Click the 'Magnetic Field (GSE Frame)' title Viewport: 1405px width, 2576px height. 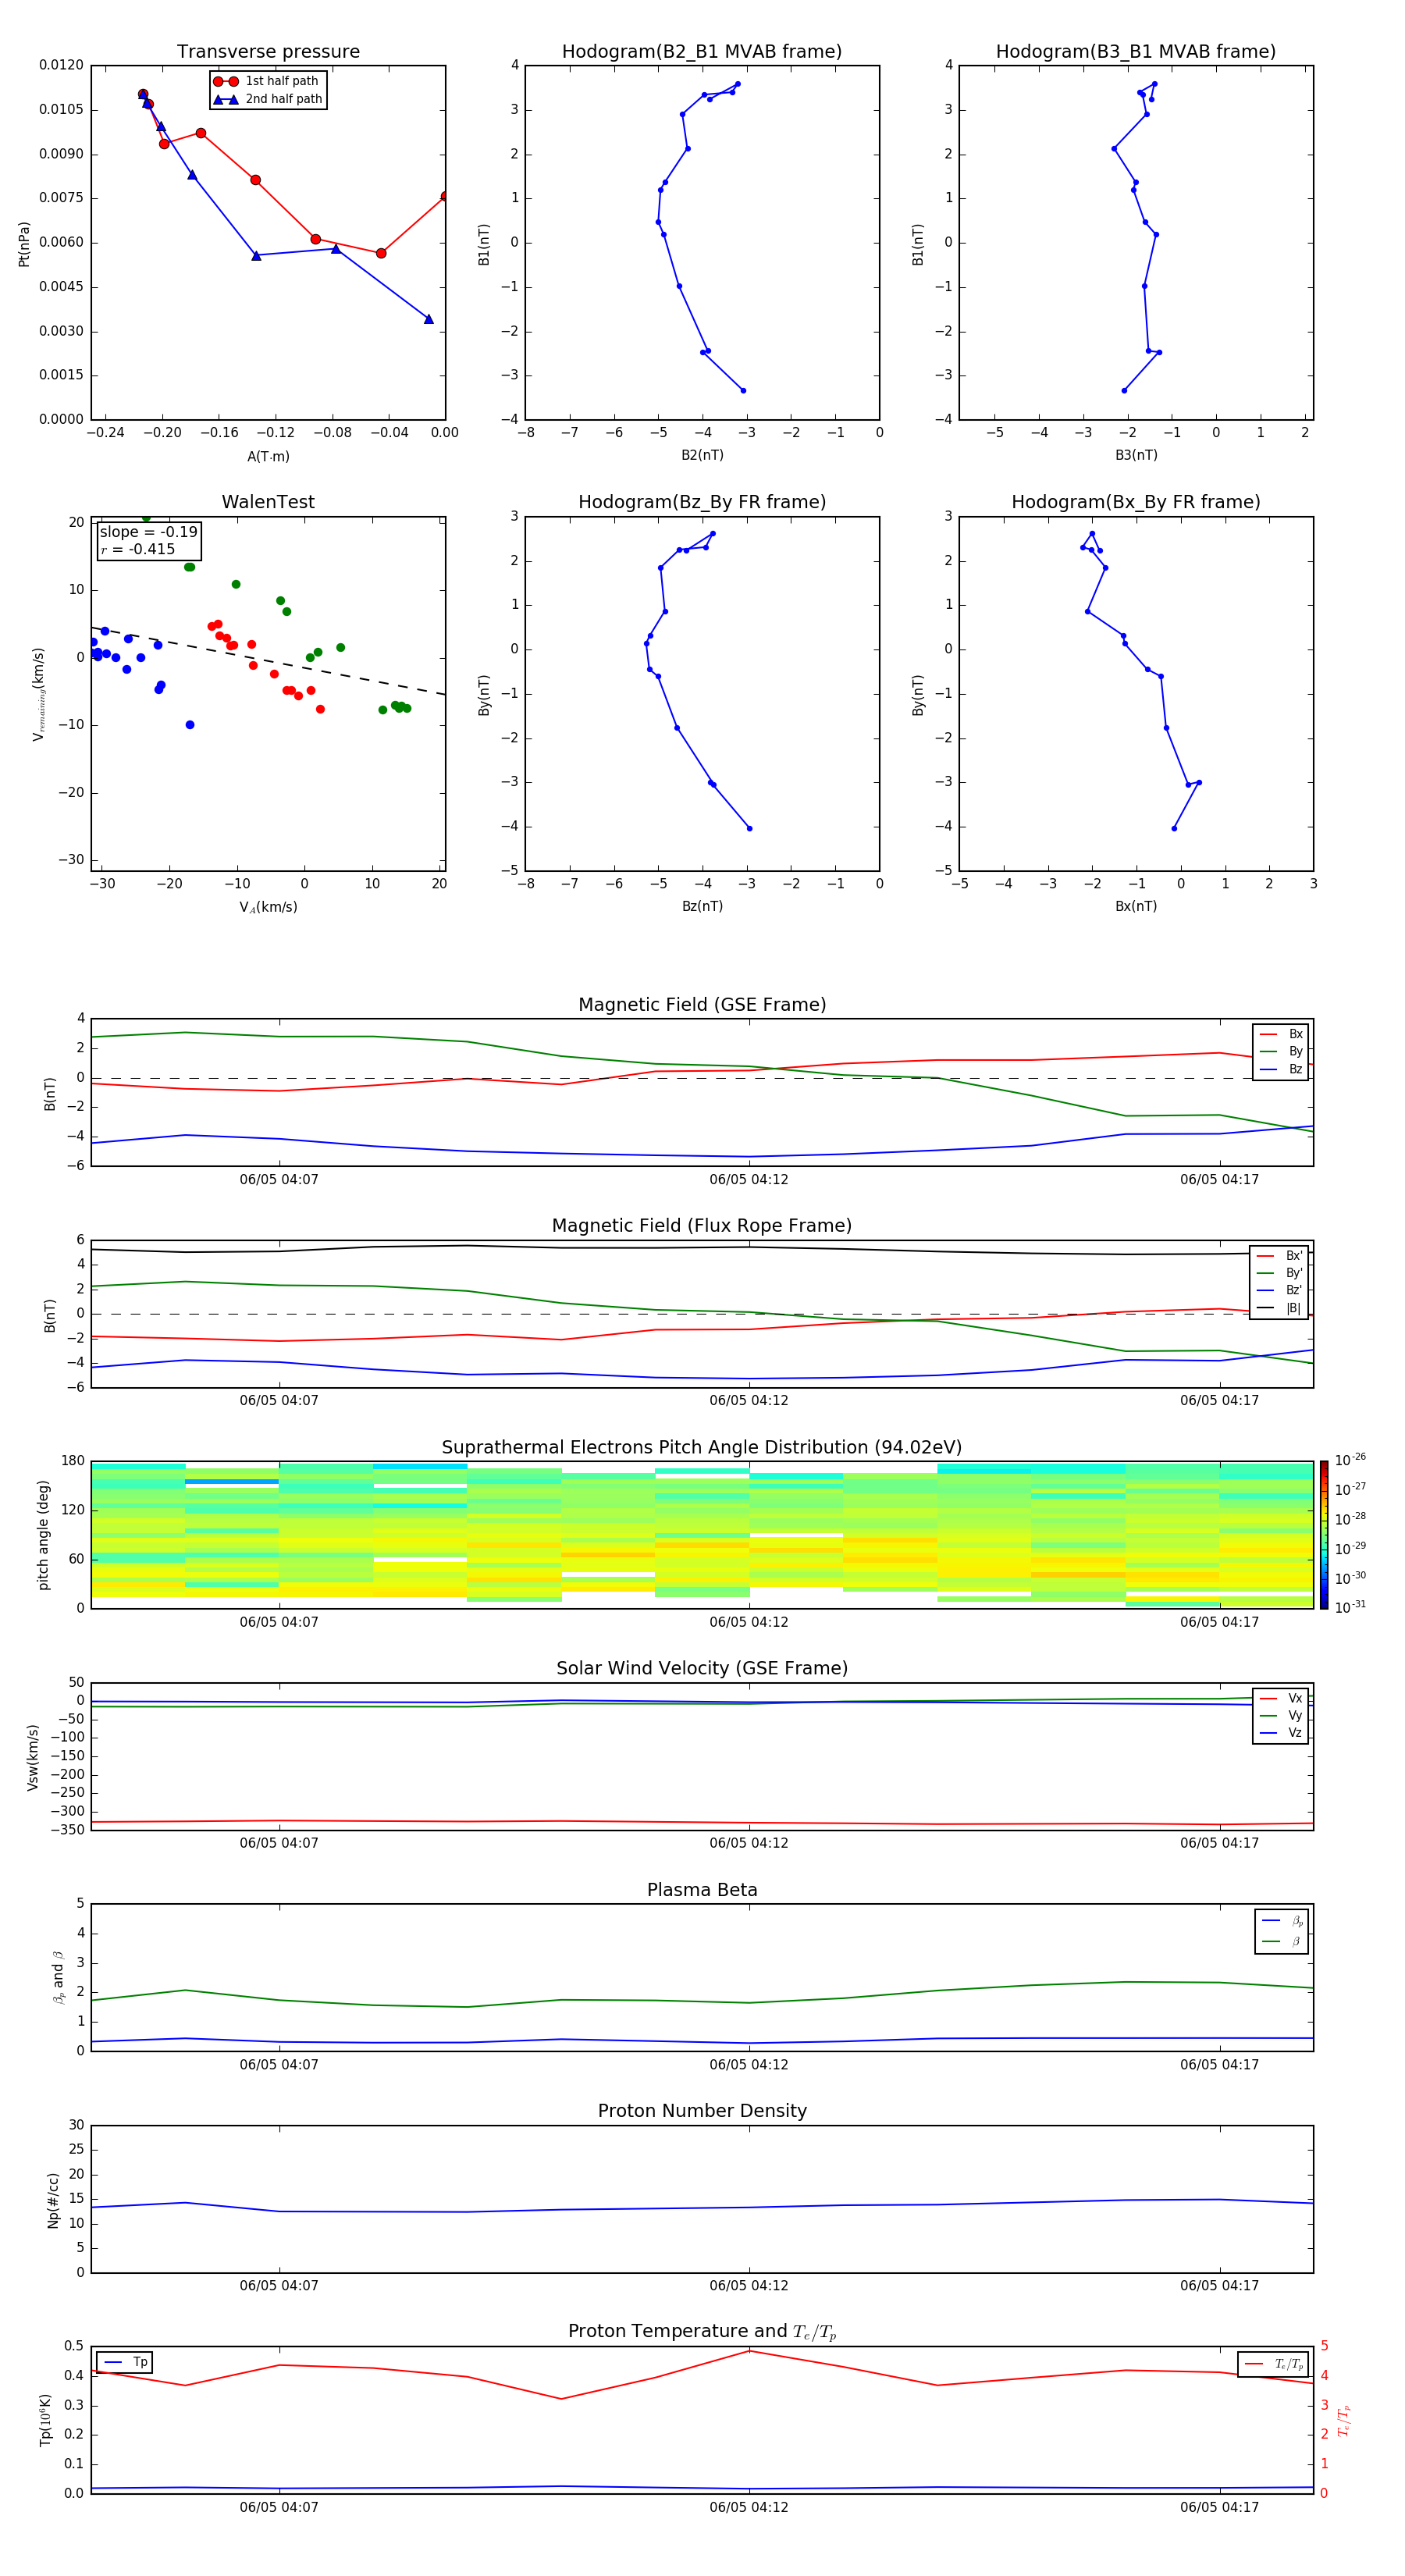(702, 1005)
